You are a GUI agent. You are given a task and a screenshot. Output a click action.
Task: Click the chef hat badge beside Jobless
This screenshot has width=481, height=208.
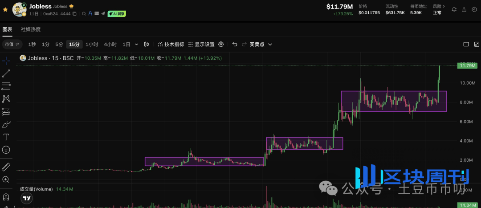click(x=71, y=6)
